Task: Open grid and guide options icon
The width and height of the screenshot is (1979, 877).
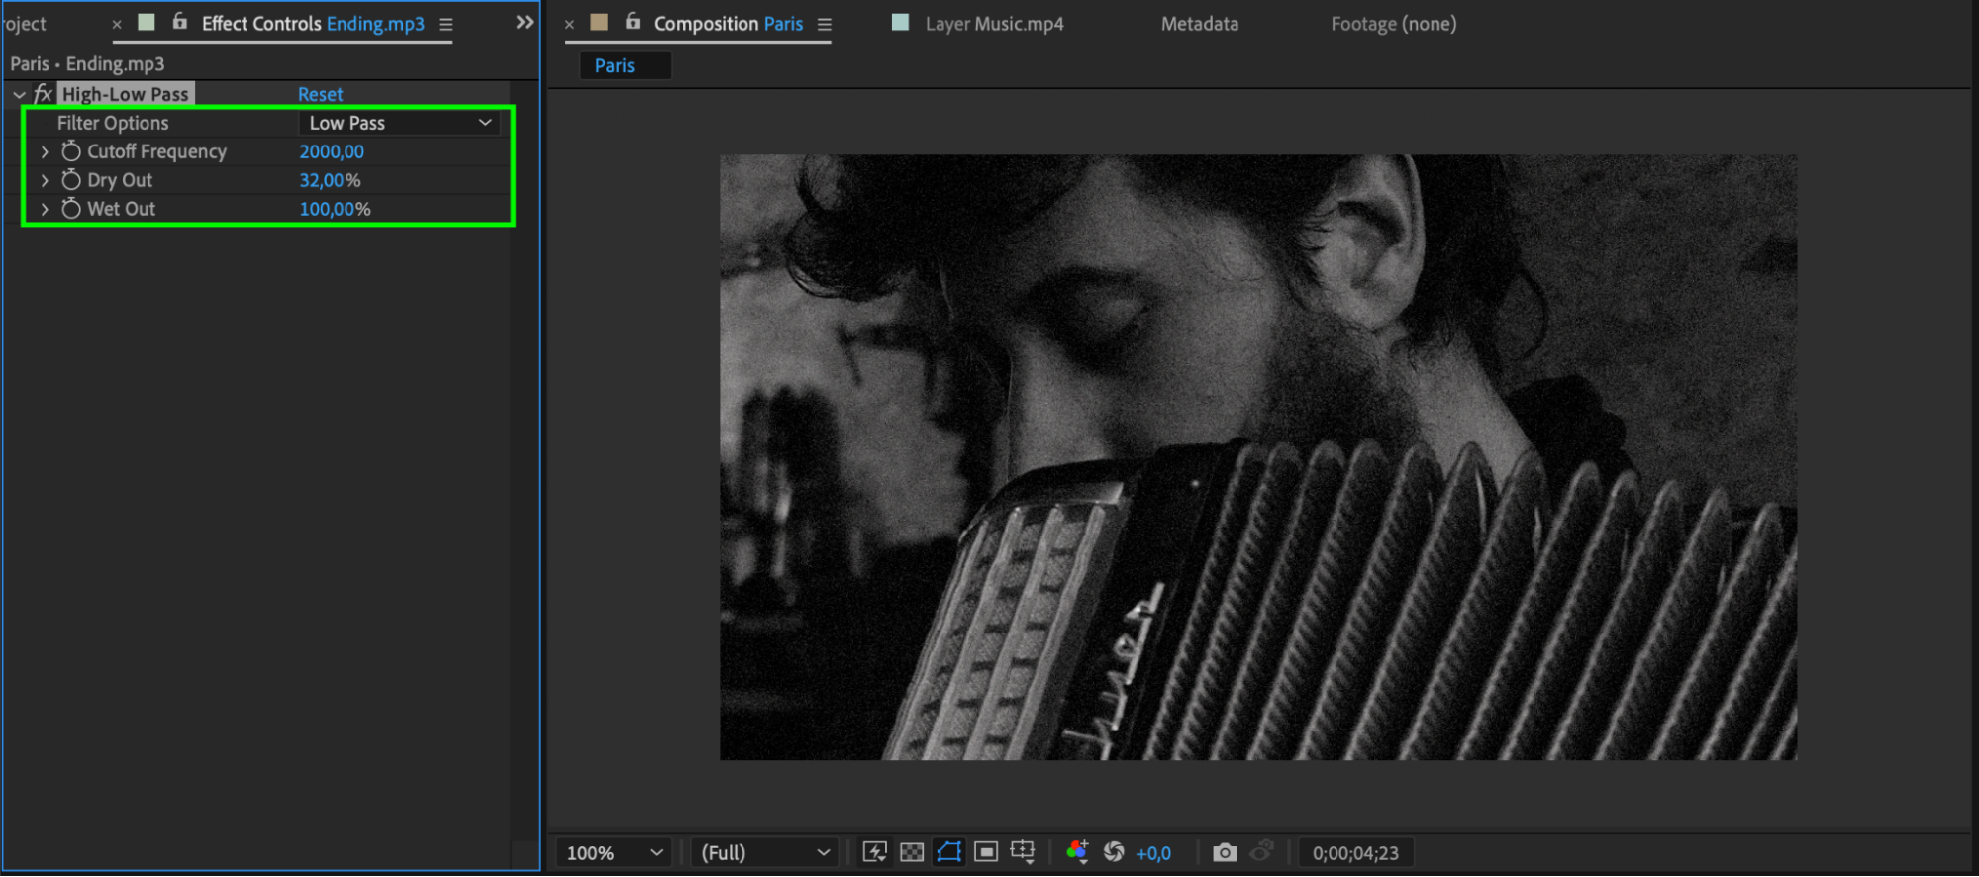Action: pos(1023,852)
